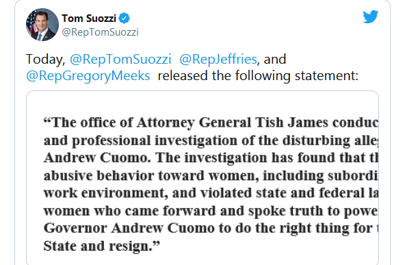The height and width of the screenshot is (265, 405).
Task: Click the Twitter bird logo
Action: [x=370, y=17]
